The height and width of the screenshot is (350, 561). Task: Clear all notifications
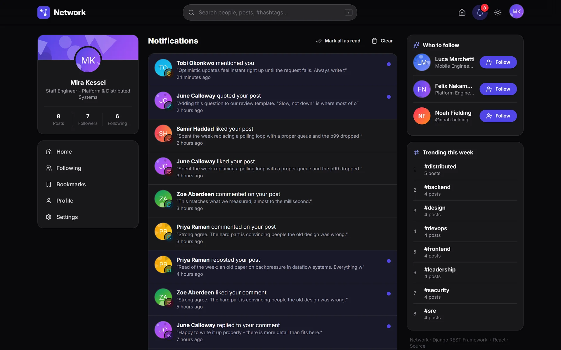click(382, 41)
